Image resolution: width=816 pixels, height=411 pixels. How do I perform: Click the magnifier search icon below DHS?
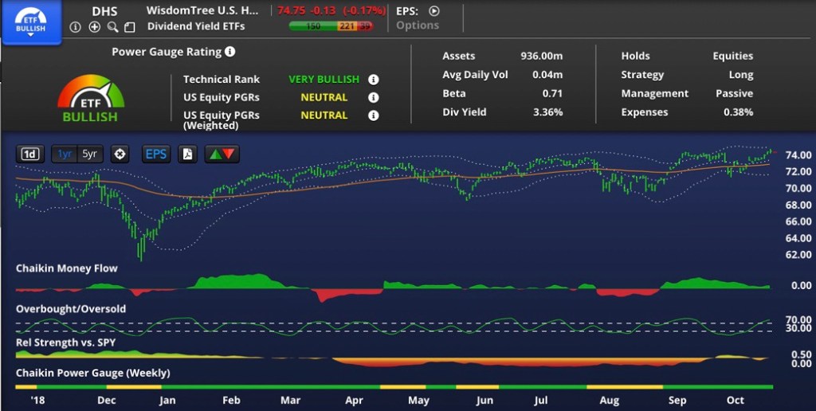click(x=112, y=27)
